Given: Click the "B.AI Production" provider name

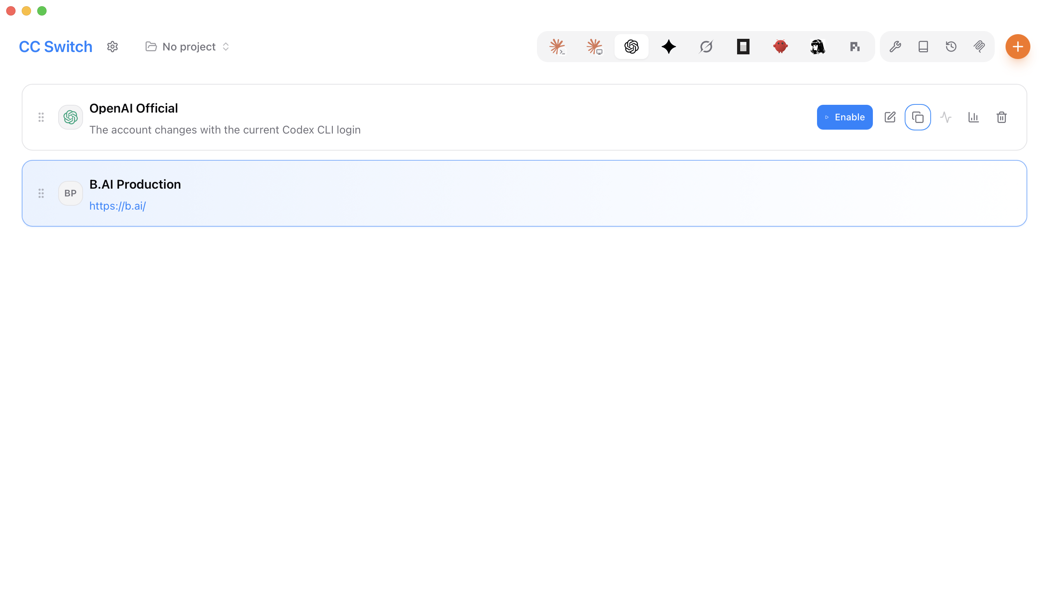Looking at the screenshot, I should click(135, 184).
